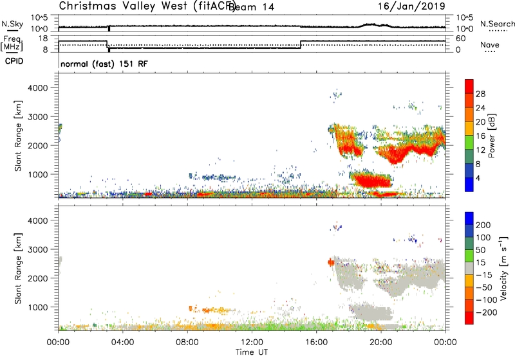
Task: Select the 'normal (fast) 151 RF' text
Action: (x=104, y=64)
